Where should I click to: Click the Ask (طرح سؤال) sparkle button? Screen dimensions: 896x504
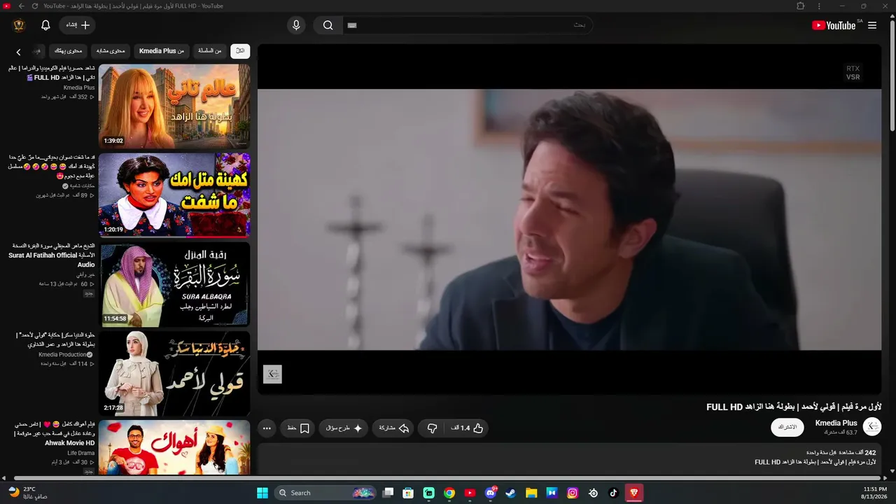click(344, 428)
